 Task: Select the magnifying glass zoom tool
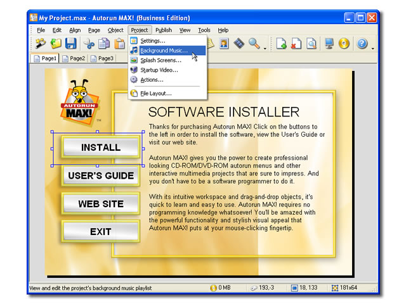[254, 44]
